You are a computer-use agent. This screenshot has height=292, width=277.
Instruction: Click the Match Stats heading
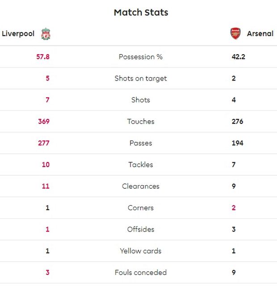click(141, 13)
